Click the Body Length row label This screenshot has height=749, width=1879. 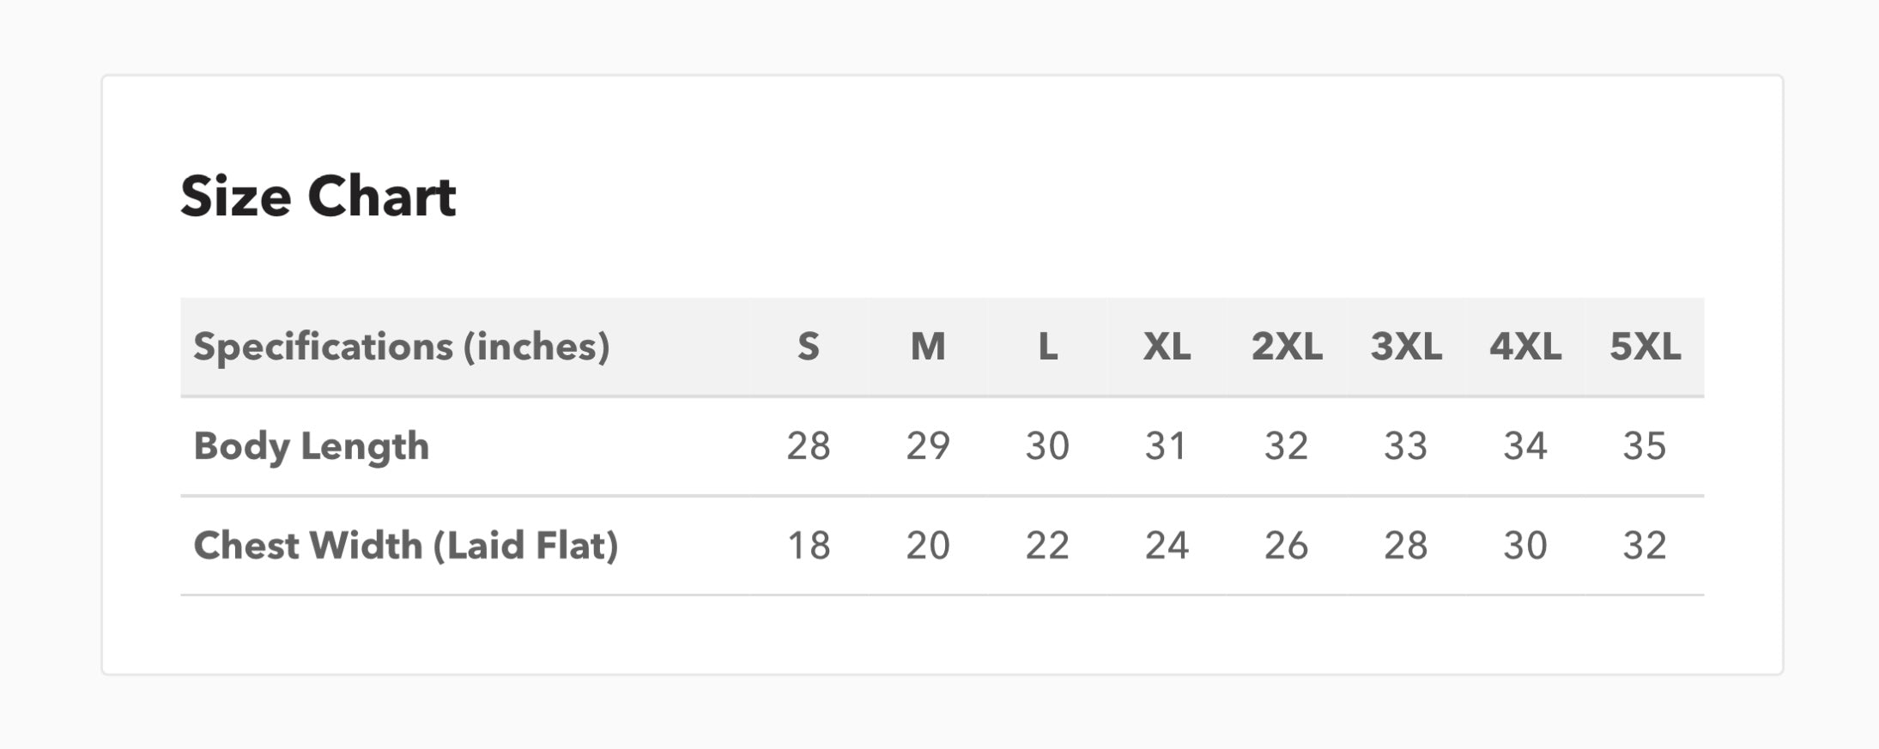311,446
